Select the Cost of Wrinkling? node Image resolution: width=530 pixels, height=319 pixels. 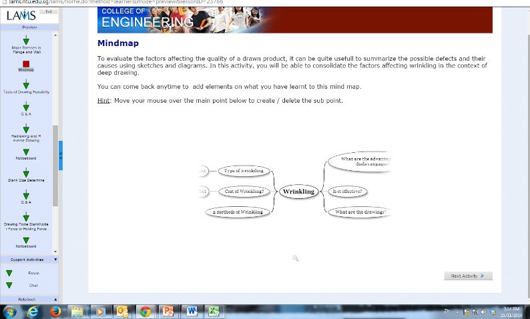pyautogui.click(x=244, y=192)
